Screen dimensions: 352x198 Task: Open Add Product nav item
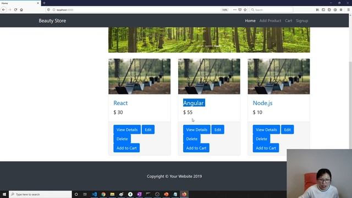(x=270, y=21)
